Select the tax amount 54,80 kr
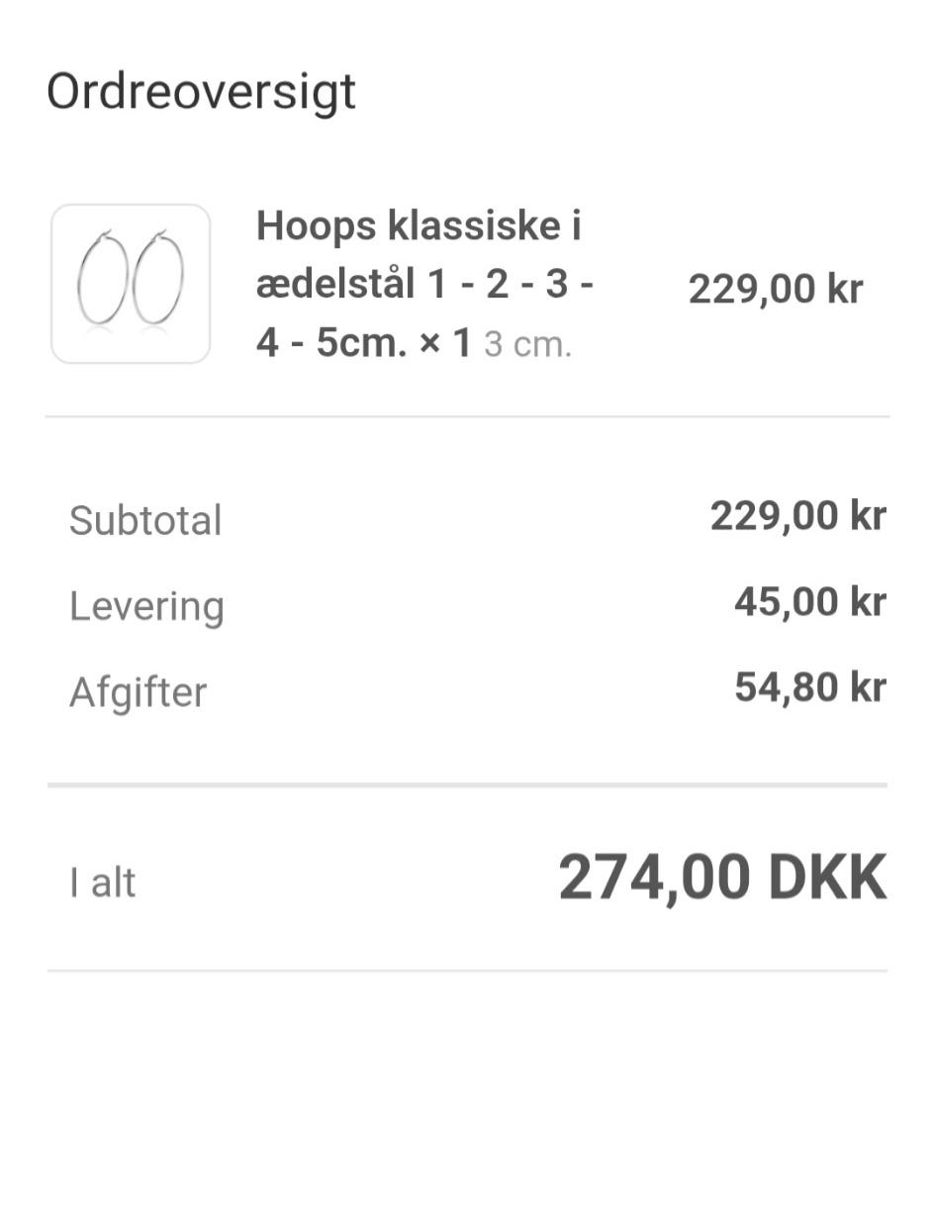Screen dimensions: 934x1219 [x=808, y=687]
